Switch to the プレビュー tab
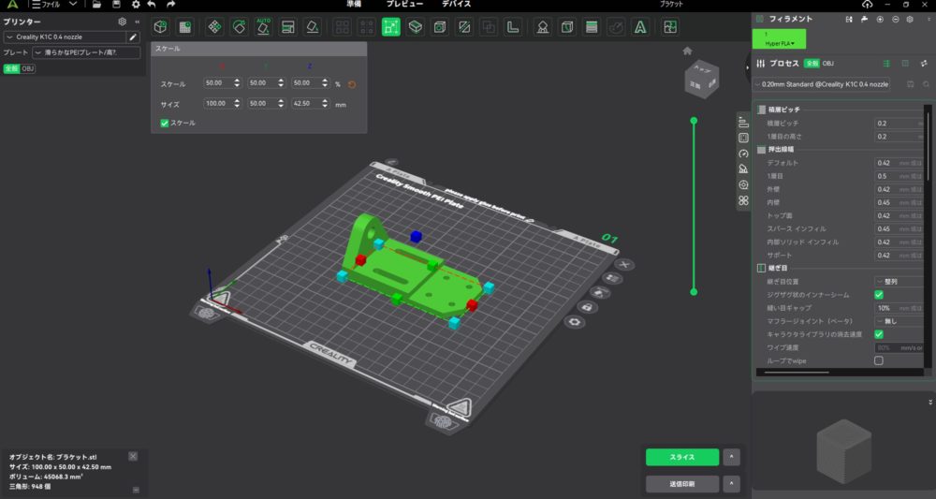The image size is (936, 499). click(404, 5)
